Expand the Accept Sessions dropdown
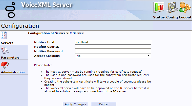The image size is (192, 106). click(113, 56)
